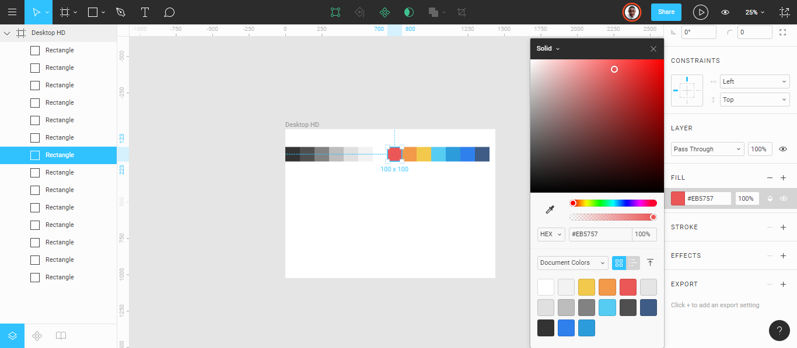This screenshot has height=348, width=797.
Task: Switch to the Assets panel
Action: [37, 336]
